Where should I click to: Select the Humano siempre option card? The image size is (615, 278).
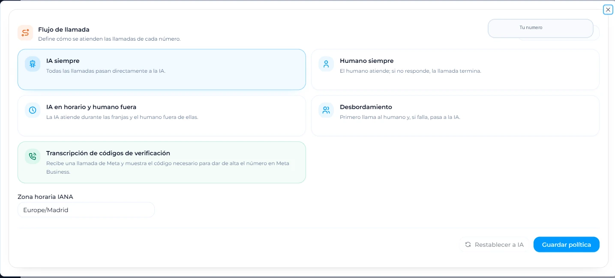455,69
